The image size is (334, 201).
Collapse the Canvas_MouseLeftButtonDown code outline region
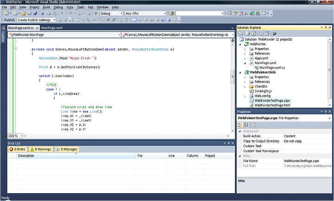(15, 49)
